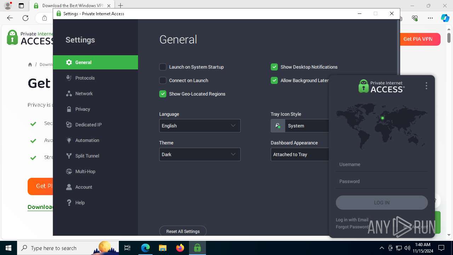Click the taskbar search box
Image resolution: width=453 pixels, height=255 pixels.
point(69,248)
